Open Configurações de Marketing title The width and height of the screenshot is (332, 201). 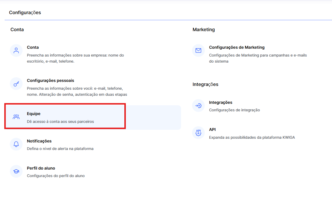237,47
